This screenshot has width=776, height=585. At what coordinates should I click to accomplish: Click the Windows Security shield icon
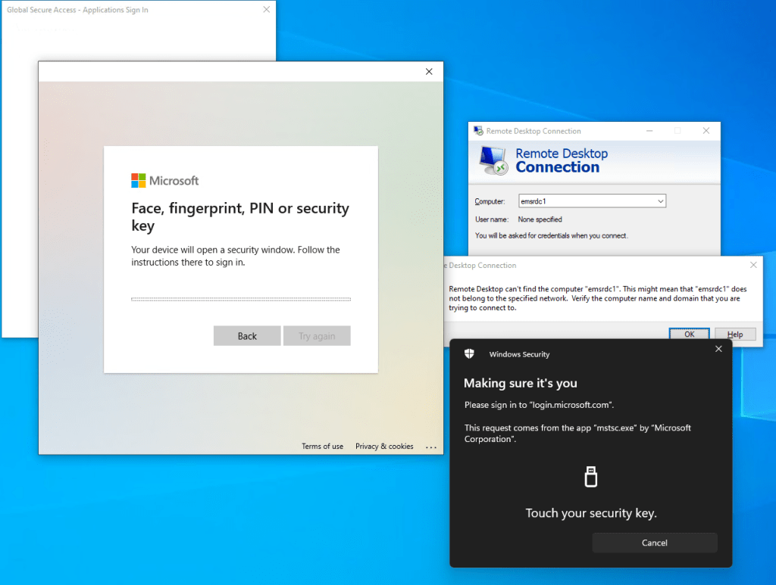(x=470, y=353)
